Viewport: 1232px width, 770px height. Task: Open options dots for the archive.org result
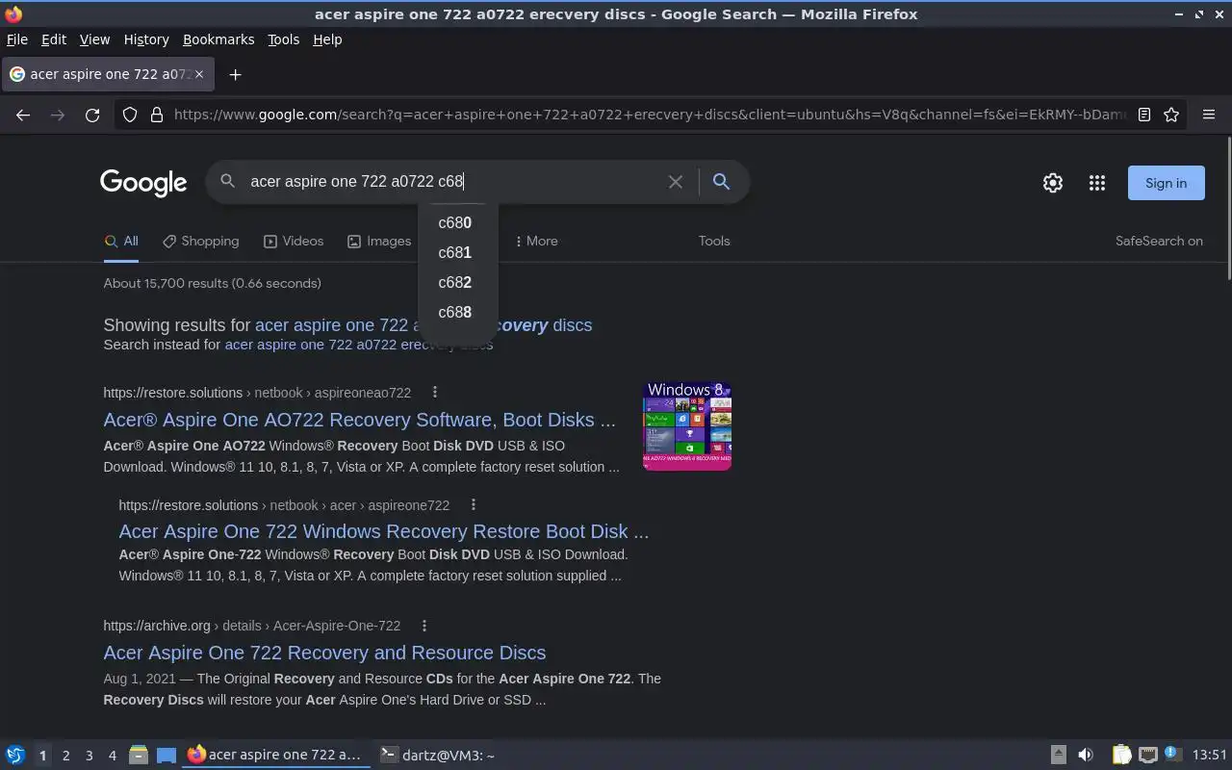pos(424,625)
